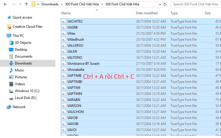Refresh the folder view

(x=165, y=4)
